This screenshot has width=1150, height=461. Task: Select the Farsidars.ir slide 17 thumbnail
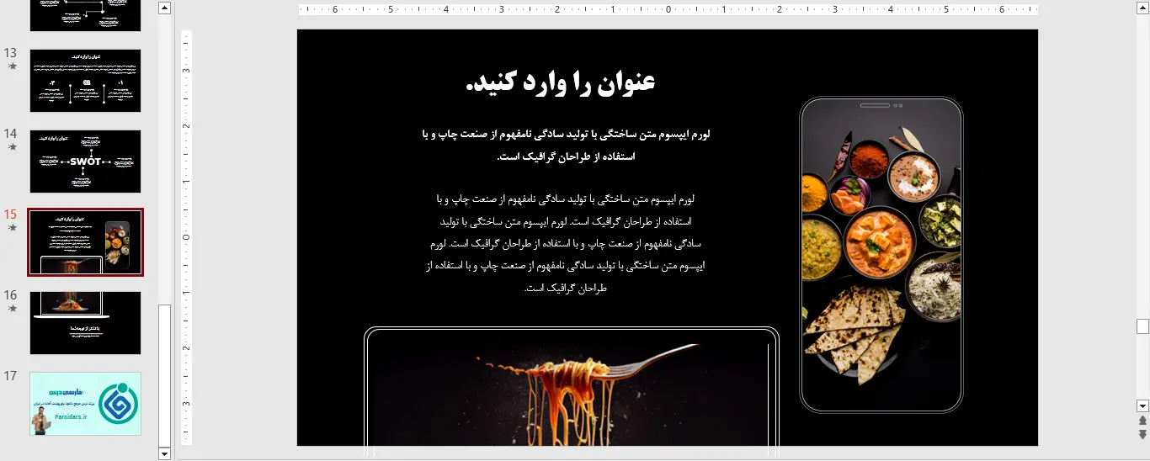point(85,404)
